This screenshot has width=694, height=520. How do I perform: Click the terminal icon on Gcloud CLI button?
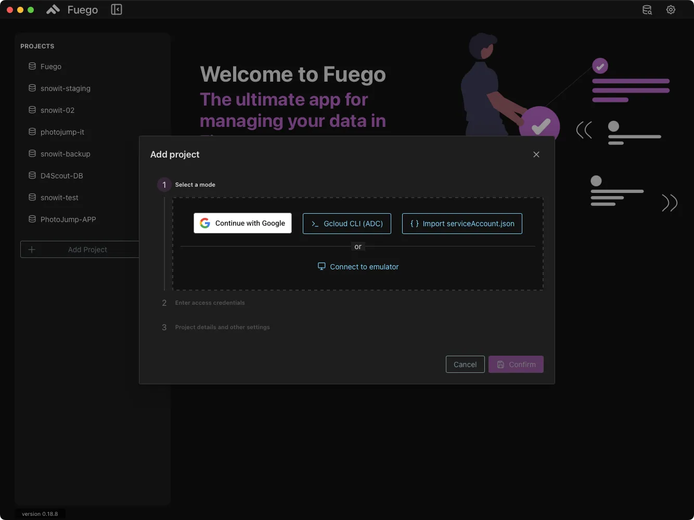(314, 223)
